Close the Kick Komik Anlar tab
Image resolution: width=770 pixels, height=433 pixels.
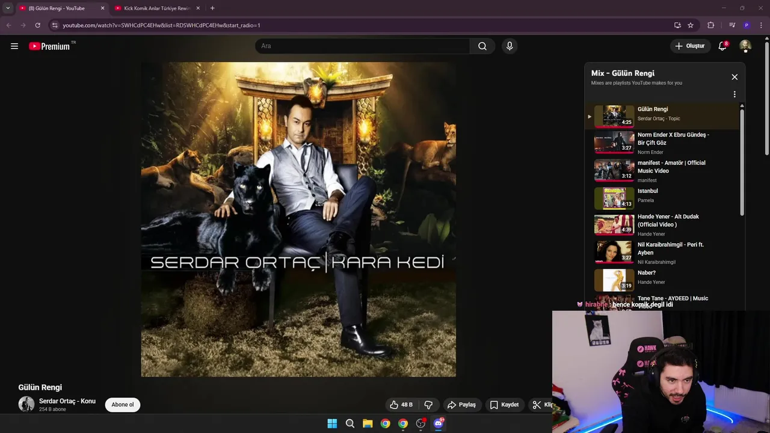coord(198,8)
